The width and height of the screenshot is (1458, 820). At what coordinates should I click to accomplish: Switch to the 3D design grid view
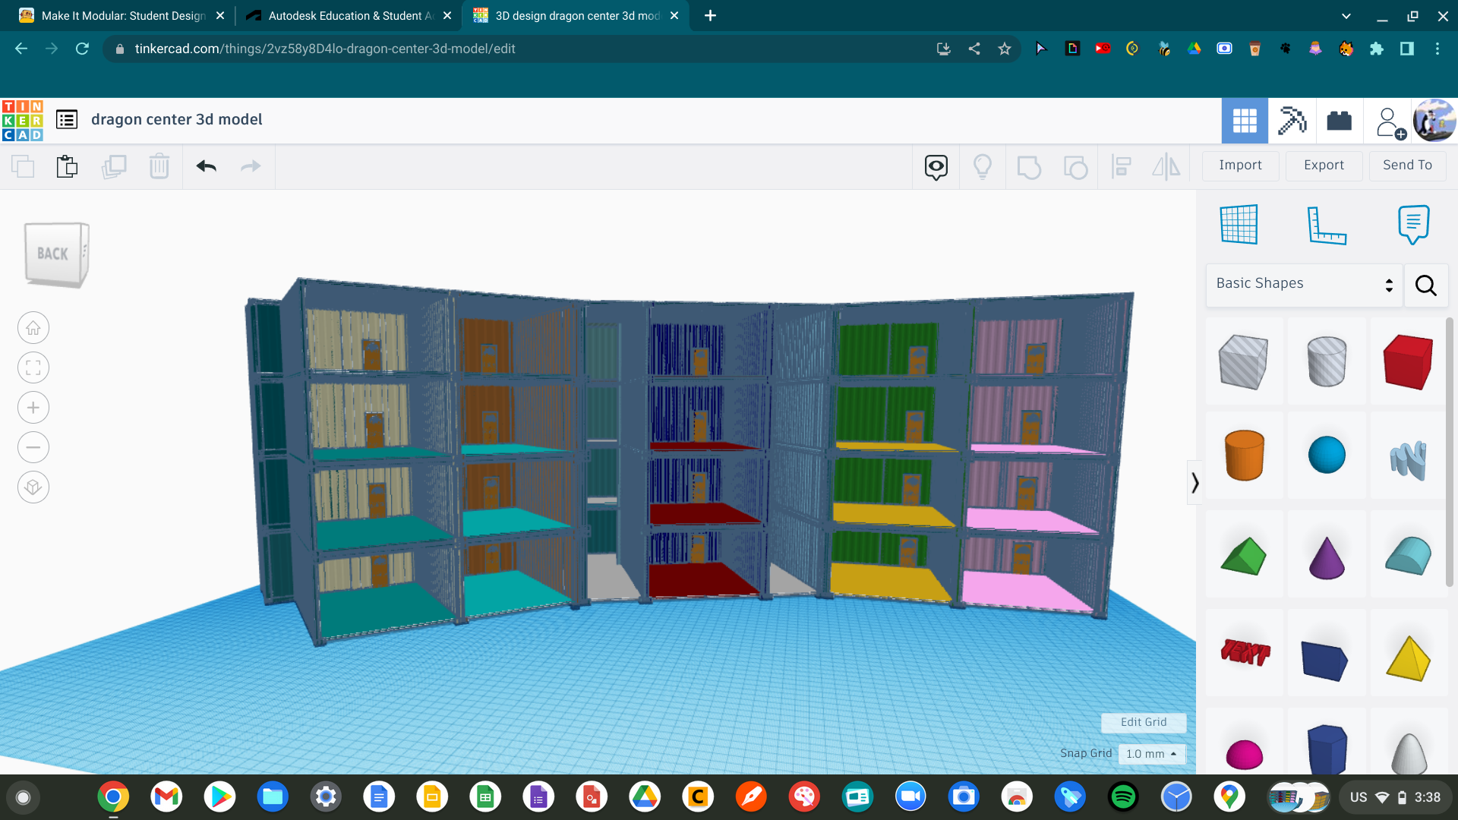(1245, 121)
